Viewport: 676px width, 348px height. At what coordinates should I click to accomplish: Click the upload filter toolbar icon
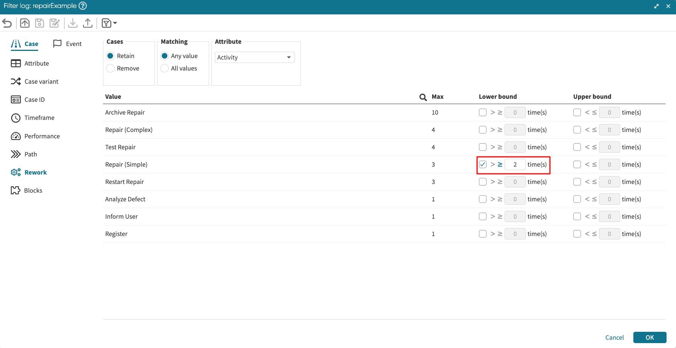click(88, 23)
